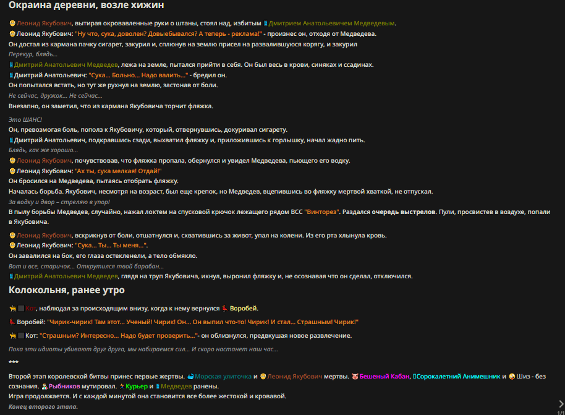Click the orange word "Винторез"
Image resolution: width=565 pixels, height=415 pixels.
click(322, 212)
